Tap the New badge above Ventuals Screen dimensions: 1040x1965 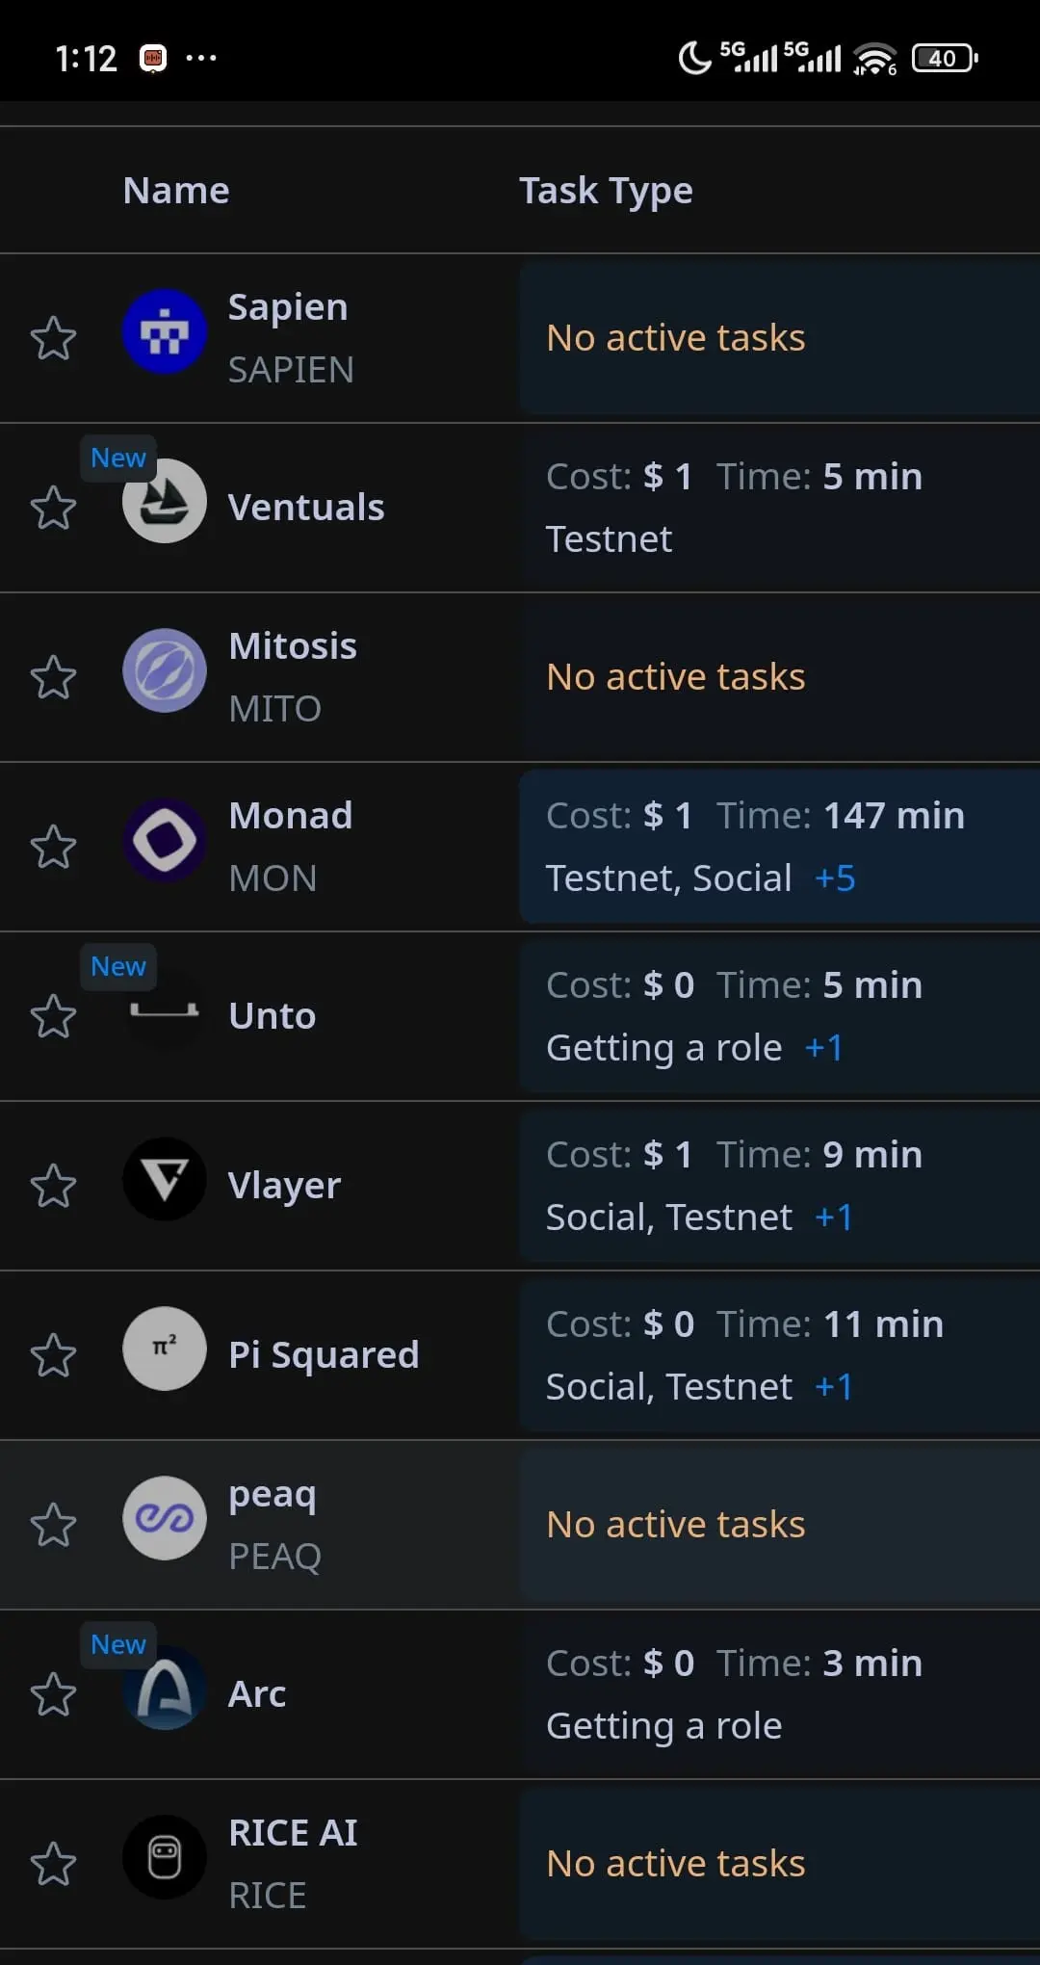[118, 458]
